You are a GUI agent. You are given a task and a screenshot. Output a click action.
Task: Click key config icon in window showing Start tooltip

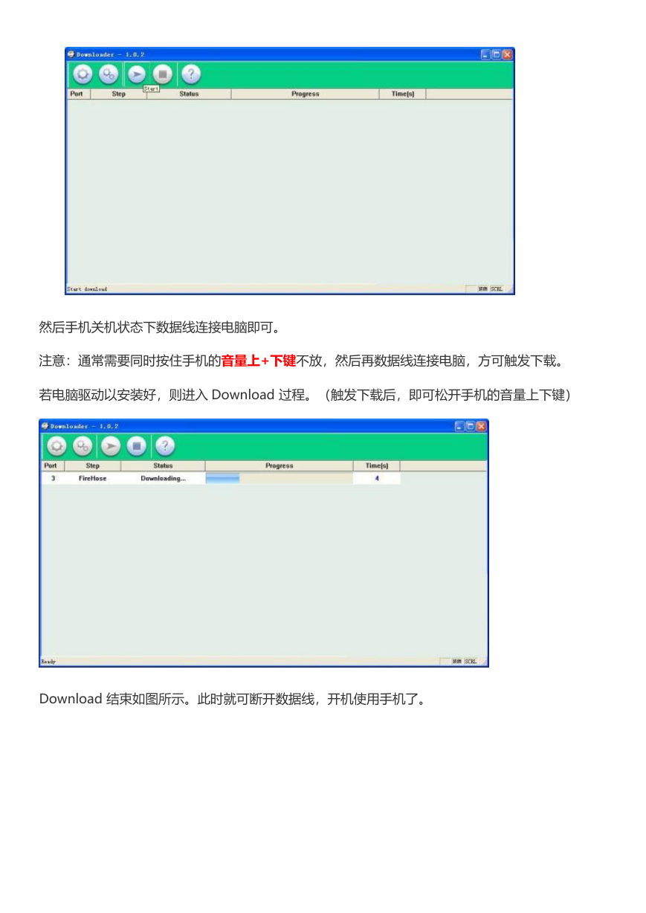(x=109, y=74)
